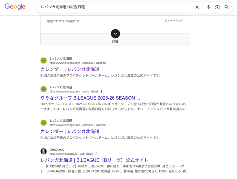Viewport: 237px width, 179px height.
Task: Click the bleague.jp club_detail URL breadcrumb
Action: pos(71,154)
